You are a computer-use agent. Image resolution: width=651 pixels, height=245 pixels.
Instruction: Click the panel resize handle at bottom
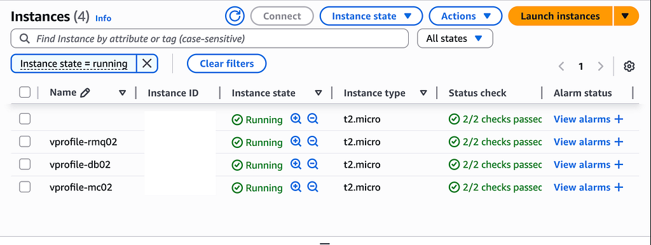[325, 244]
